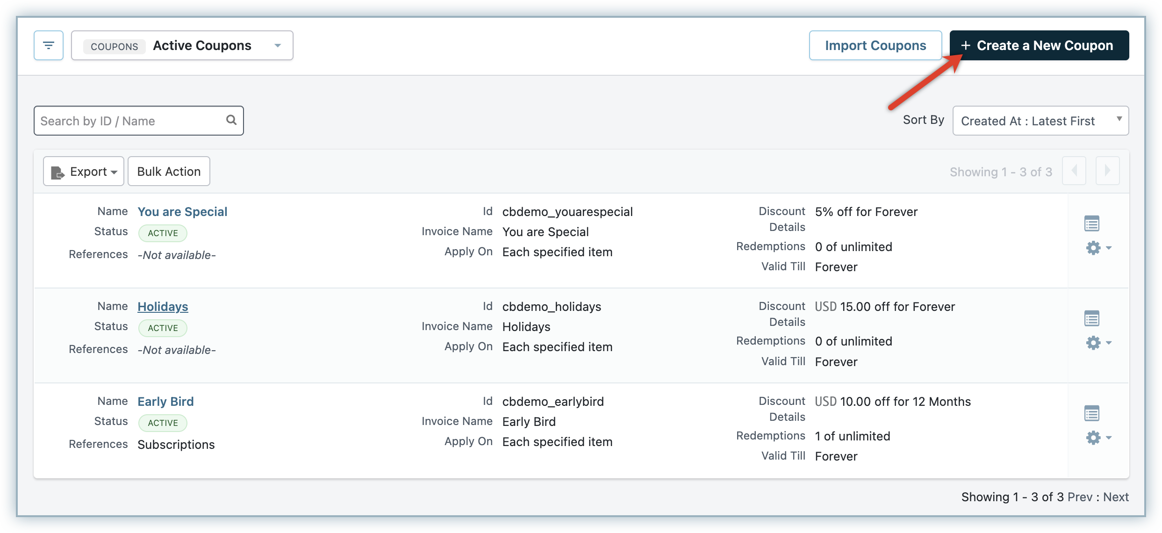Go to previous page arrow
Screen dimensions: 1162x533
tap(1074, 171)
